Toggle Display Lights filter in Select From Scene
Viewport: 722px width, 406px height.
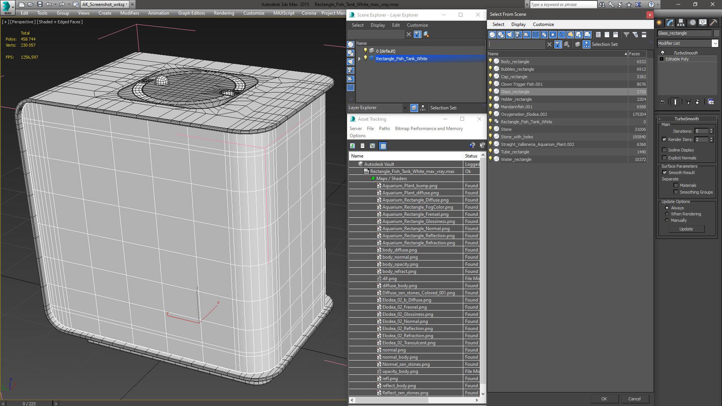[510, 35]
